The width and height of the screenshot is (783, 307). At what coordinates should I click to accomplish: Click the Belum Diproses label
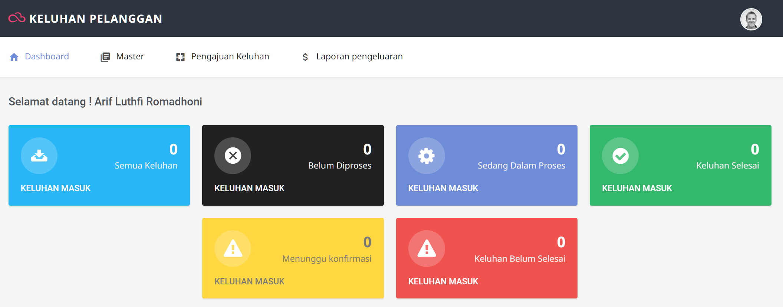(x=340, y=166)
